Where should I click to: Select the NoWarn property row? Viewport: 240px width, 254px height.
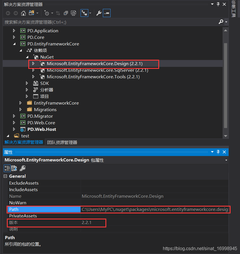point(118,203)
